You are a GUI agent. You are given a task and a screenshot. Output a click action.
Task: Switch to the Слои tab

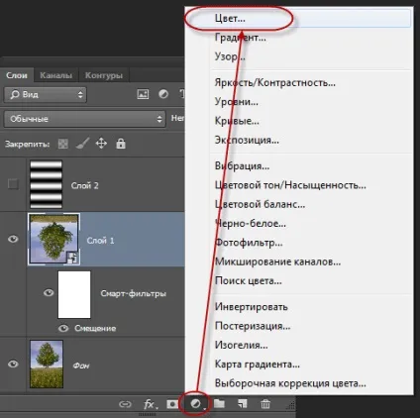[x=17, y=75]
